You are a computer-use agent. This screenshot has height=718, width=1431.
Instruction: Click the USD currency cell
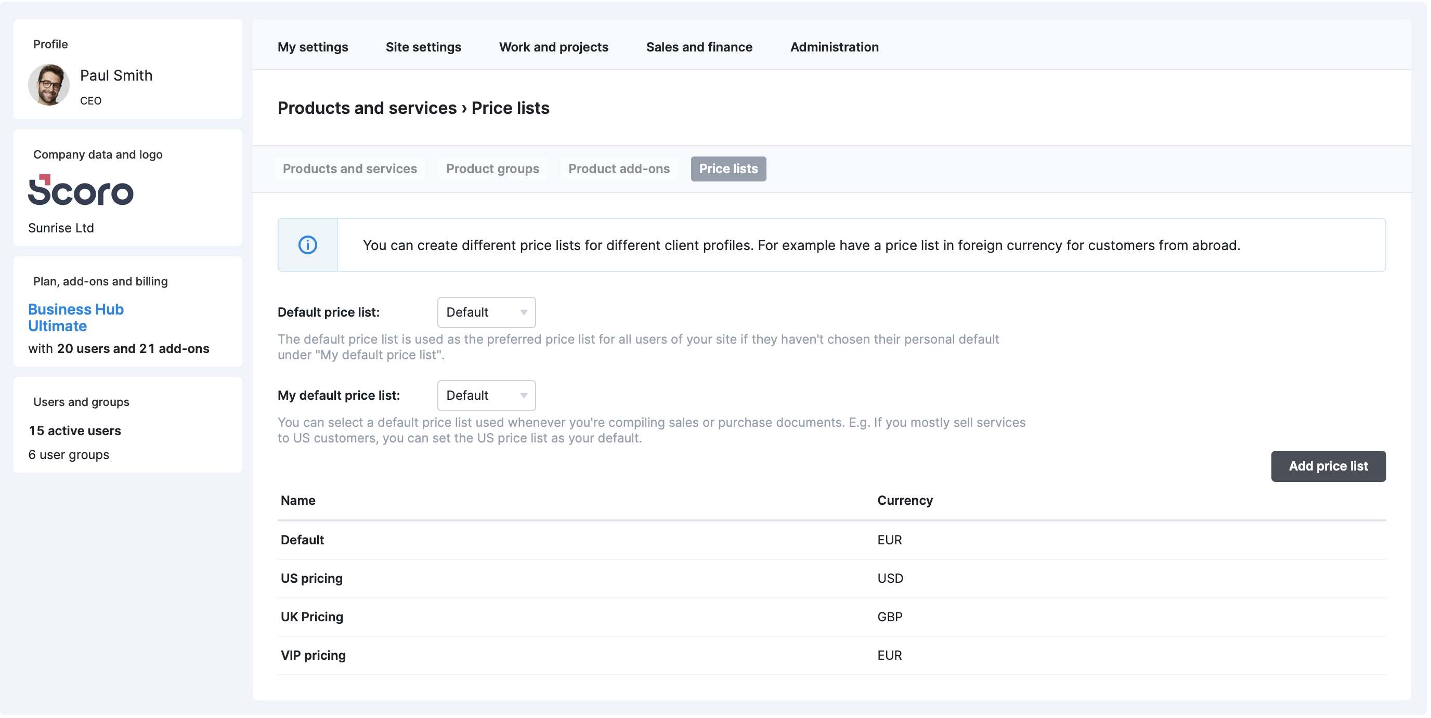[x=890, y=578]
